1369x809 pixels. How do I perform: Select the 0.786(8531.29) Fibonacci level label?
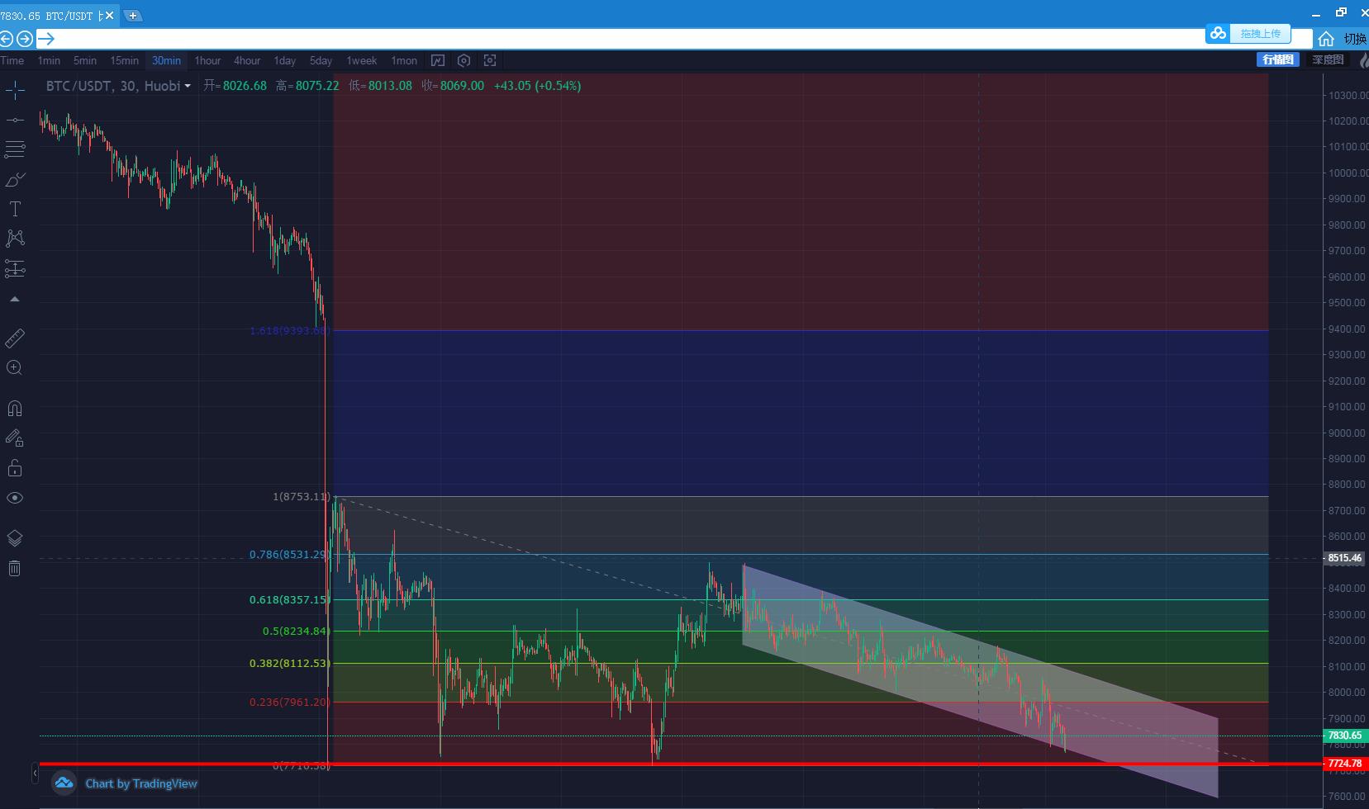coord(289,555)
